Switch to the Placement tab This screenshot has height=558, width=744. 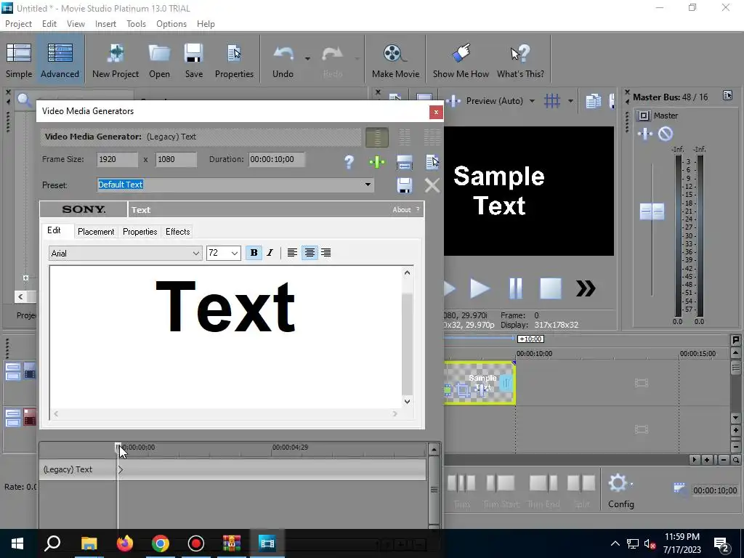(x=96, y=232)
